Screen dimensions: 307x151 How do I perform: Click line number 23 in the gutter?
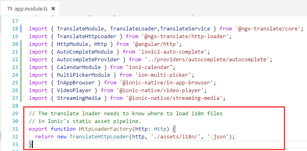tap(15, 67)
